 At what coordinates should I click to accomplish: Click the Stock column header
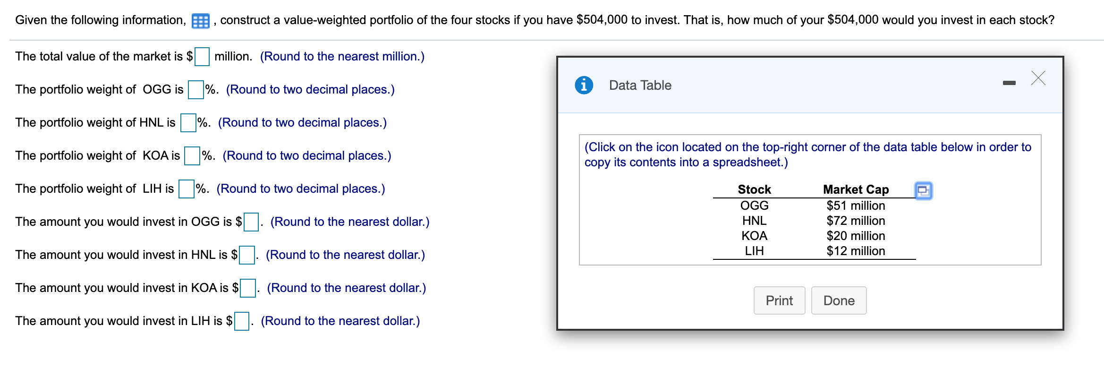click(x=754, y=189)
